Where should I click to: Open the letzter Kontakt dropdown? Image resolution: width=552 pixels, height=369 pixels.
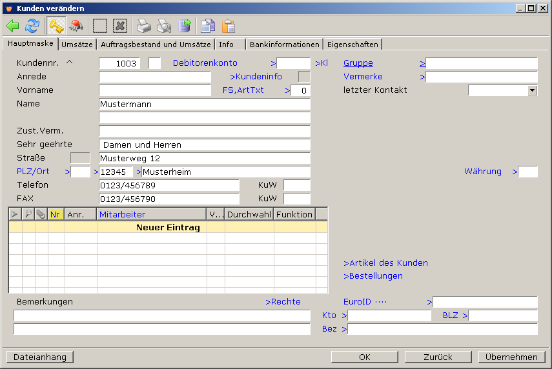point(532,90)
